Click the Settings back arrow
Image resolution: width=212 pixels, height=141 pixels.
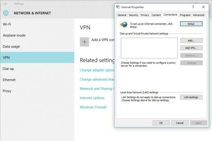[6, 4]
